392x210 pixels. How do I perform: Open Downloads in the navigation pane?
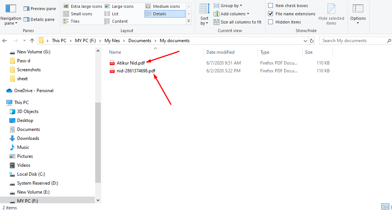[x=28, y=138]
